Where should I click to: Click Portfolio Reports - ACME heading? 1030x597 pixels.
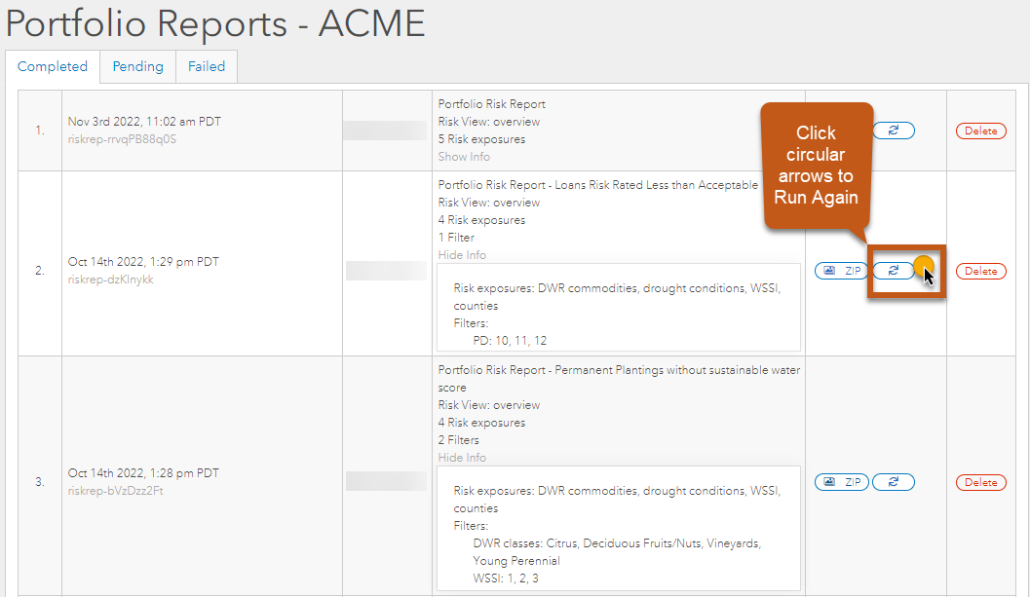[x=215, y=23]
